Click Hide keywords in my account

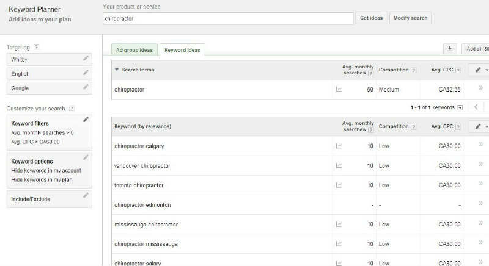[46, 170]
